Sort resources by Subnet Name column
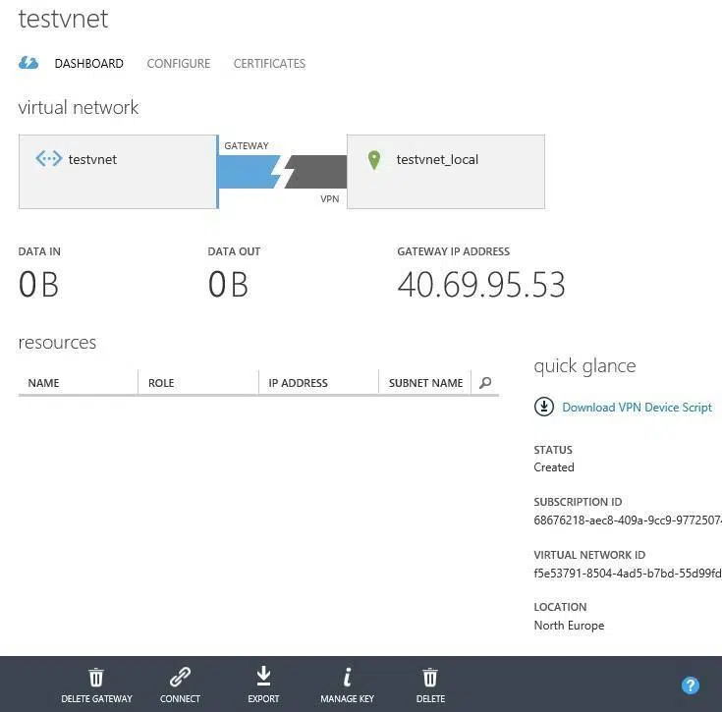This screenshot has width=722, height=712. 425,383
